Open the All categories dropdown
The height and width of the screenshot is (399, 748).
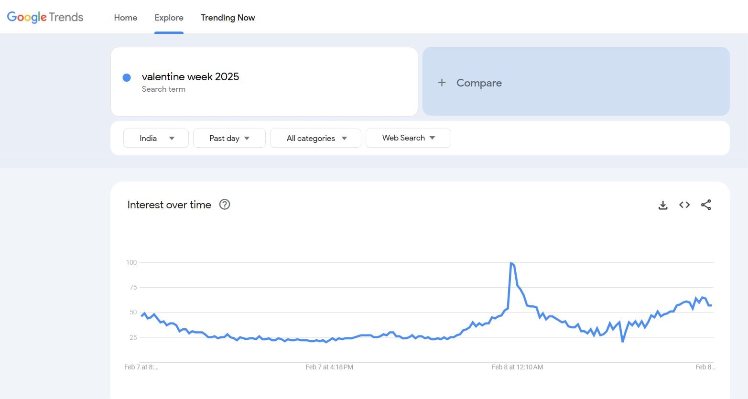pyautogui.click(x=315, y=138)
